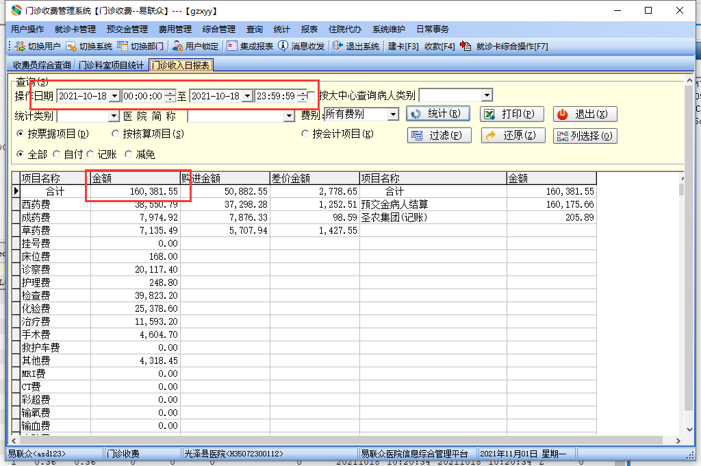Switch to 收费员综合查询 tab
The image size is (701, 466).
click(x=42, y=65)
